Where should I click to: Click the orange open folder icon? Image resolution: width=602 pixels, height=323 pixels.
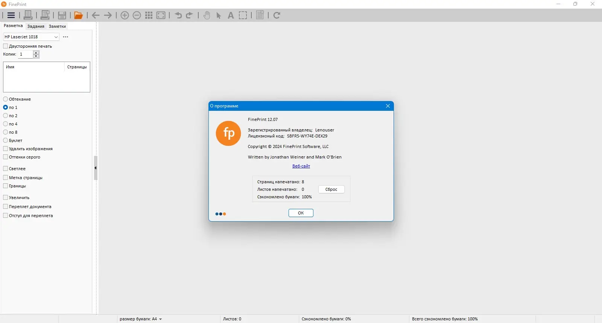[78, 15]
